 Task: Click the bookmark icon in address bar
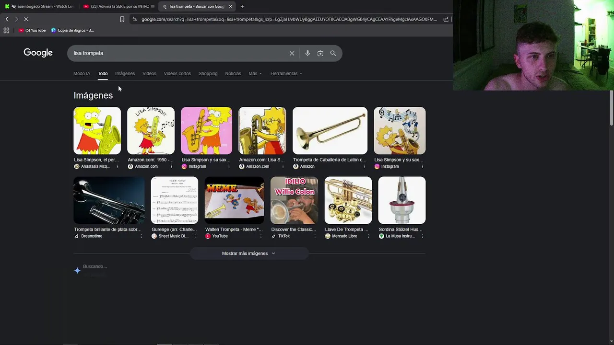(x=122, y=19)
